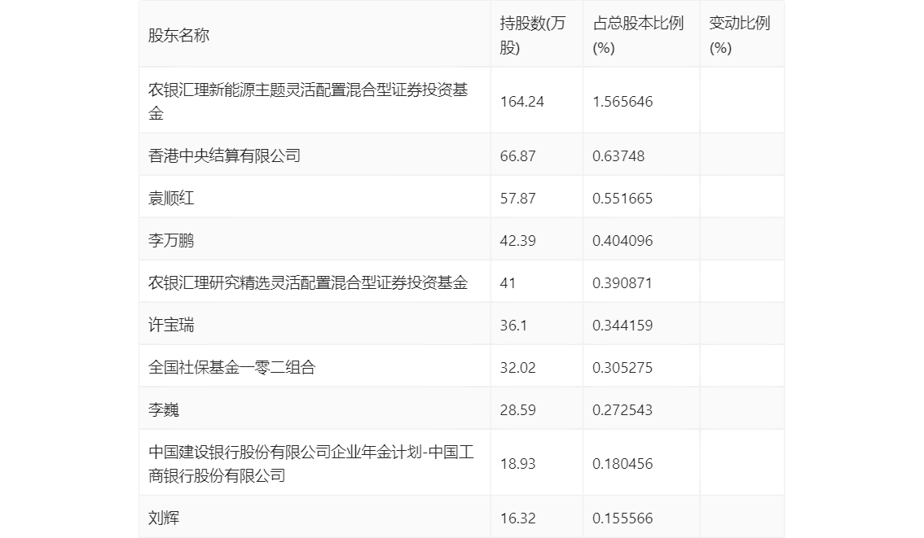Select shareholder 李巍
924x538 pixels.
(x=163, y=410)
